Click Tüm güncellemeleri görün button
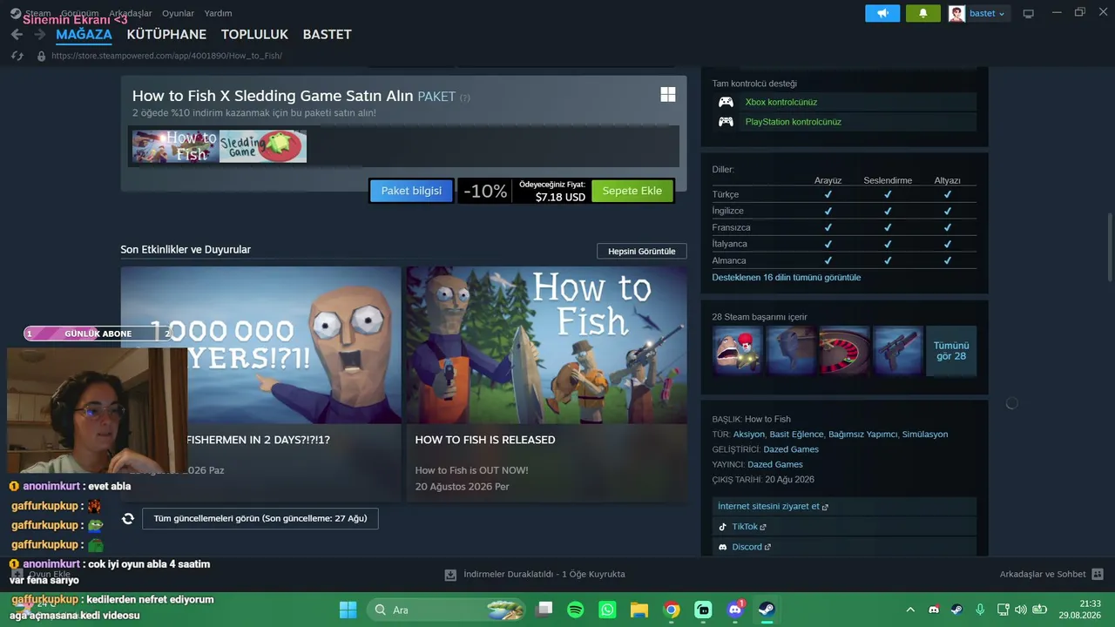The height and width of the screenshot is (627, 1115). (260, 519)
